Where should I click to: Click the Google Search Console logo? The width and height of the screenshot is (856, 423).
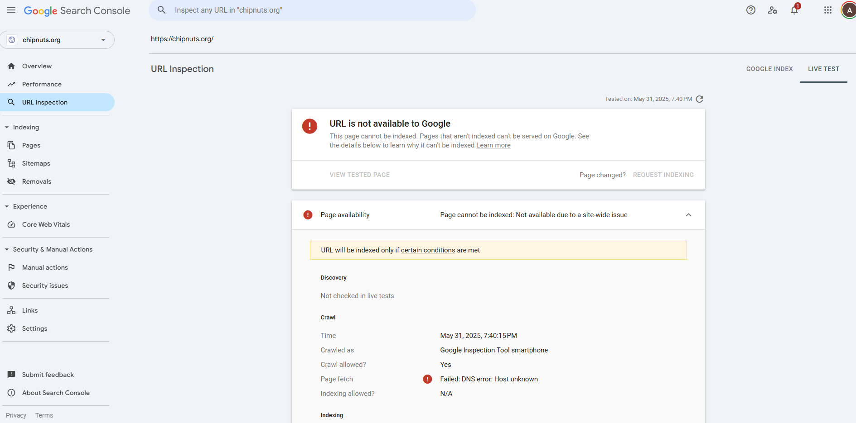[77, 10]
